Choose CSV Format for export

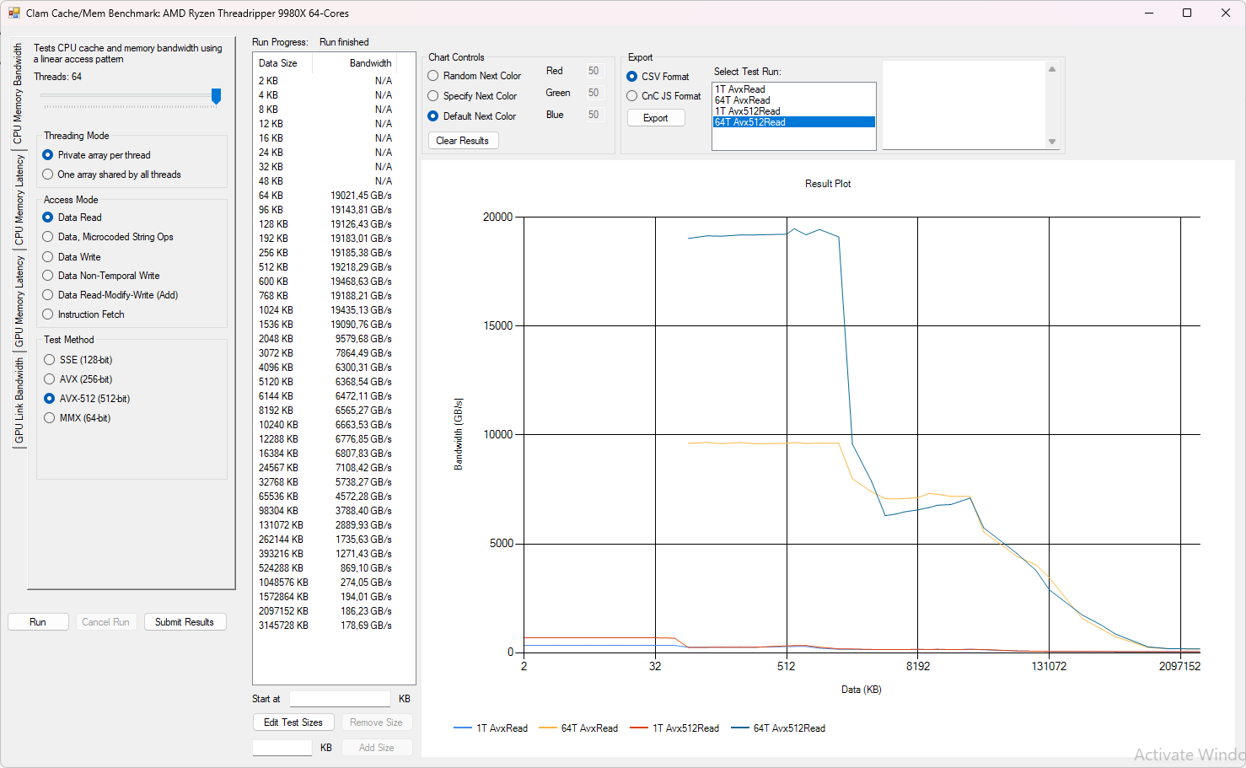[x=658, y=77]
